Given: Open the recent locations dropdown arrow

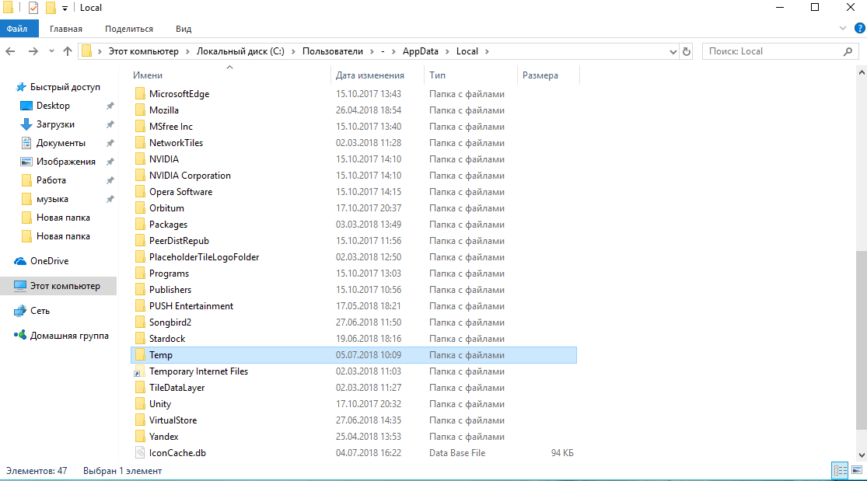Looking at the screenshot, I should [51, 51].
